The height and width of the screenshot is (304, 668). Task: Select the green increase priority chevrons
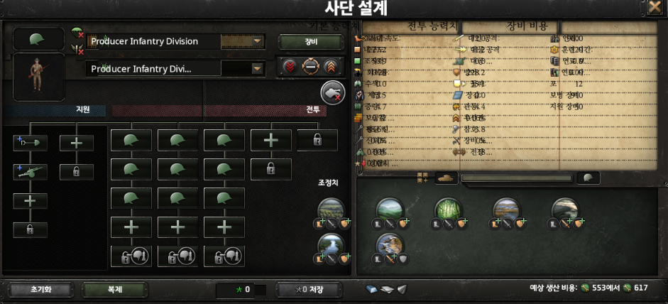[331, 67]
